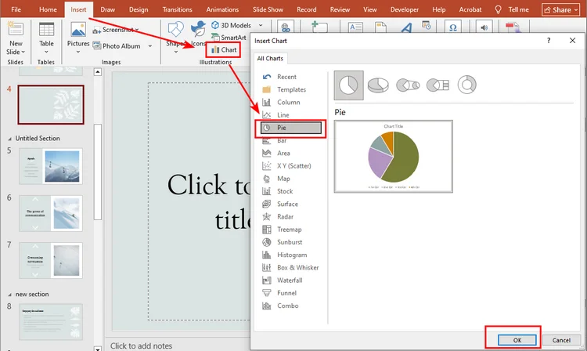The height and width of the screenshot is (351, 587).
Task: Click Cancel in Insert Chart dialog
Action: tap(561, 340)
